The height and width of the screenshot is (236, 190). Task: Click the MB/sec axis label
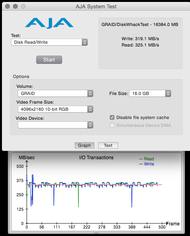(27, 158)
